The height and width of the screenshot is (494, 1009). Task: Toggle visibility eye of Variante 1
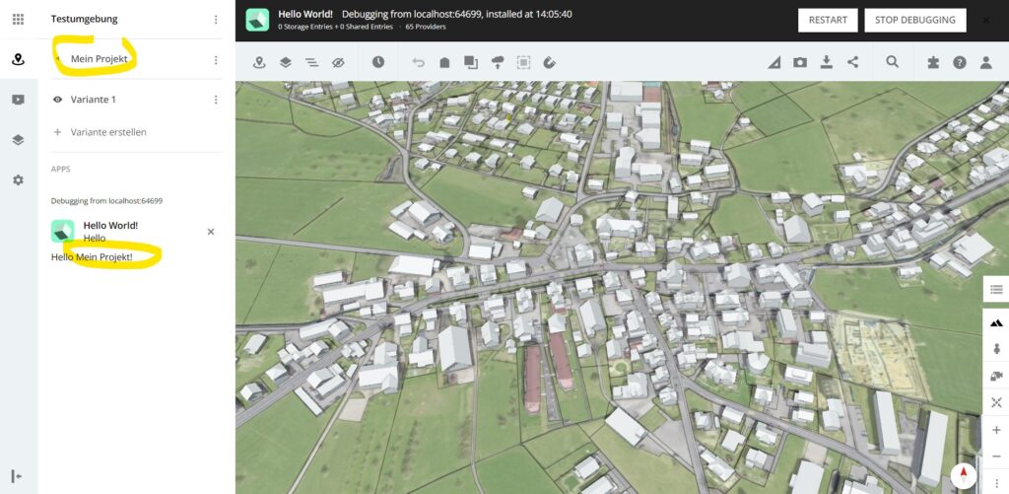(57, 100)
